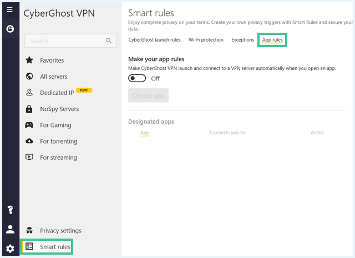This screenshot has width=355, height=258.
Task: Click the 'Make your app rules' heading
Action: (x=156, y=59)
